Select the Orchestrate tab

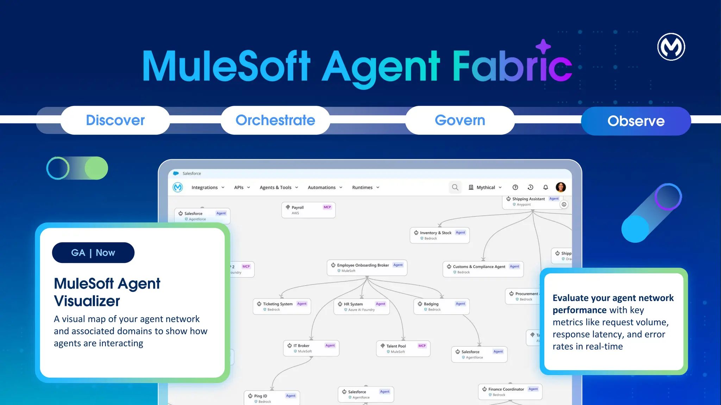tap(275, 120)
